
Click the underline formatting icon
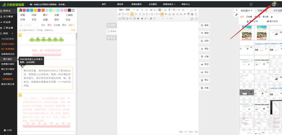pyautogui.click(x=147, y=10)
